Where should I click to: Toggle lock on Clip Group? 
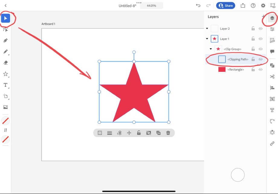click(253, 49)
